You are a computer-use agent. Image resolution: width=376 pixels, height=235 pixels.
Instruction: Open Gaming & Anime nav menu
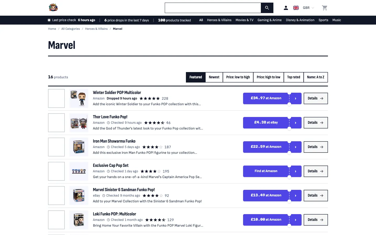click(x=269, y=20)
